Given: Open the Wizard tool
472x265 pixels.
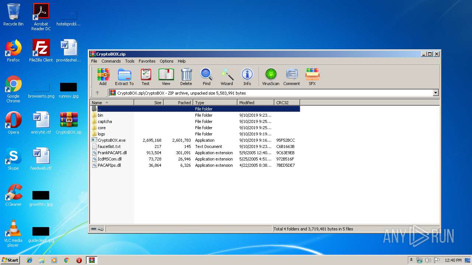Looking at the screenshot, I should [x=227, y=77].
